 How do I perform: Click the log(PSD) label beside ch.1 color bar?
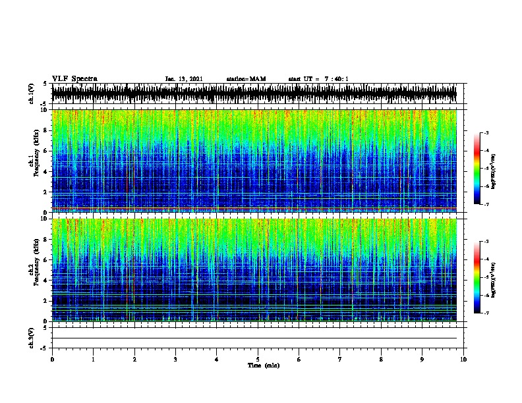(x=494, y=172)
